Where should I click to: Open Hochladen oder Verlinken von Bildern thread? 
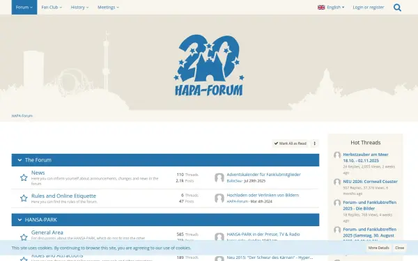(263, 195)
